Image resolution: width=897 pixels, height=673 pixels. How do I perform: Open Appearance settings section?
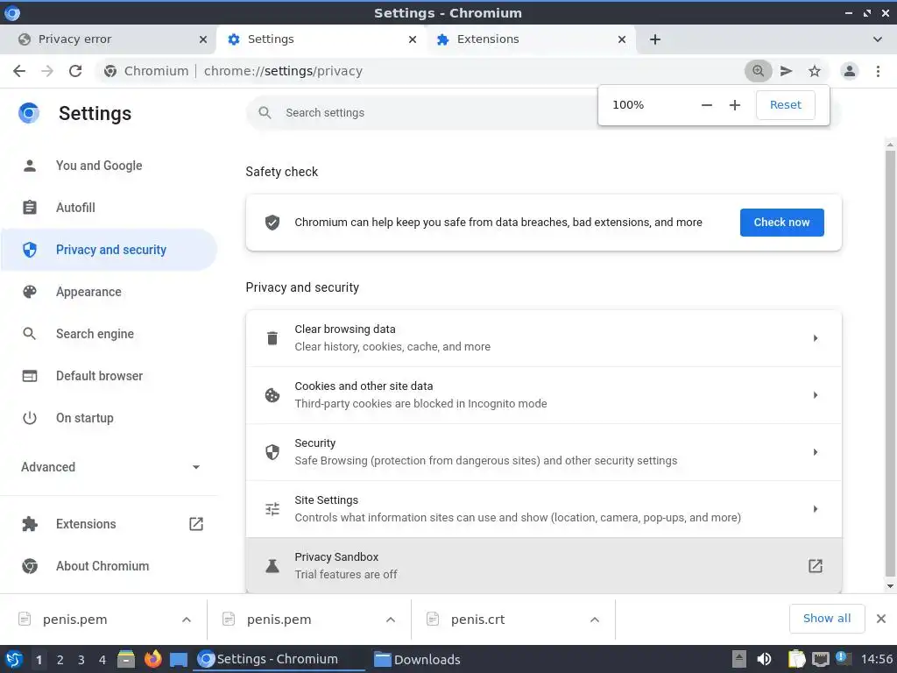pos(109,292)
